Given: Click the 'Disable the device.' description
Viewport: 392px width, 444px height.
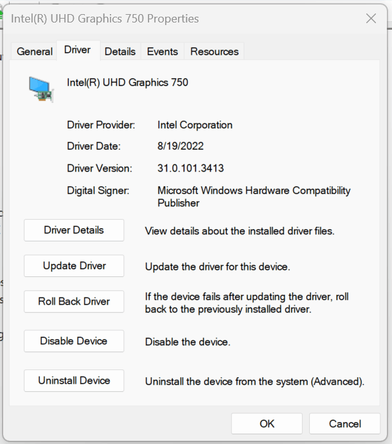Looking at the screenshot, I should click(x=188, y=342).
